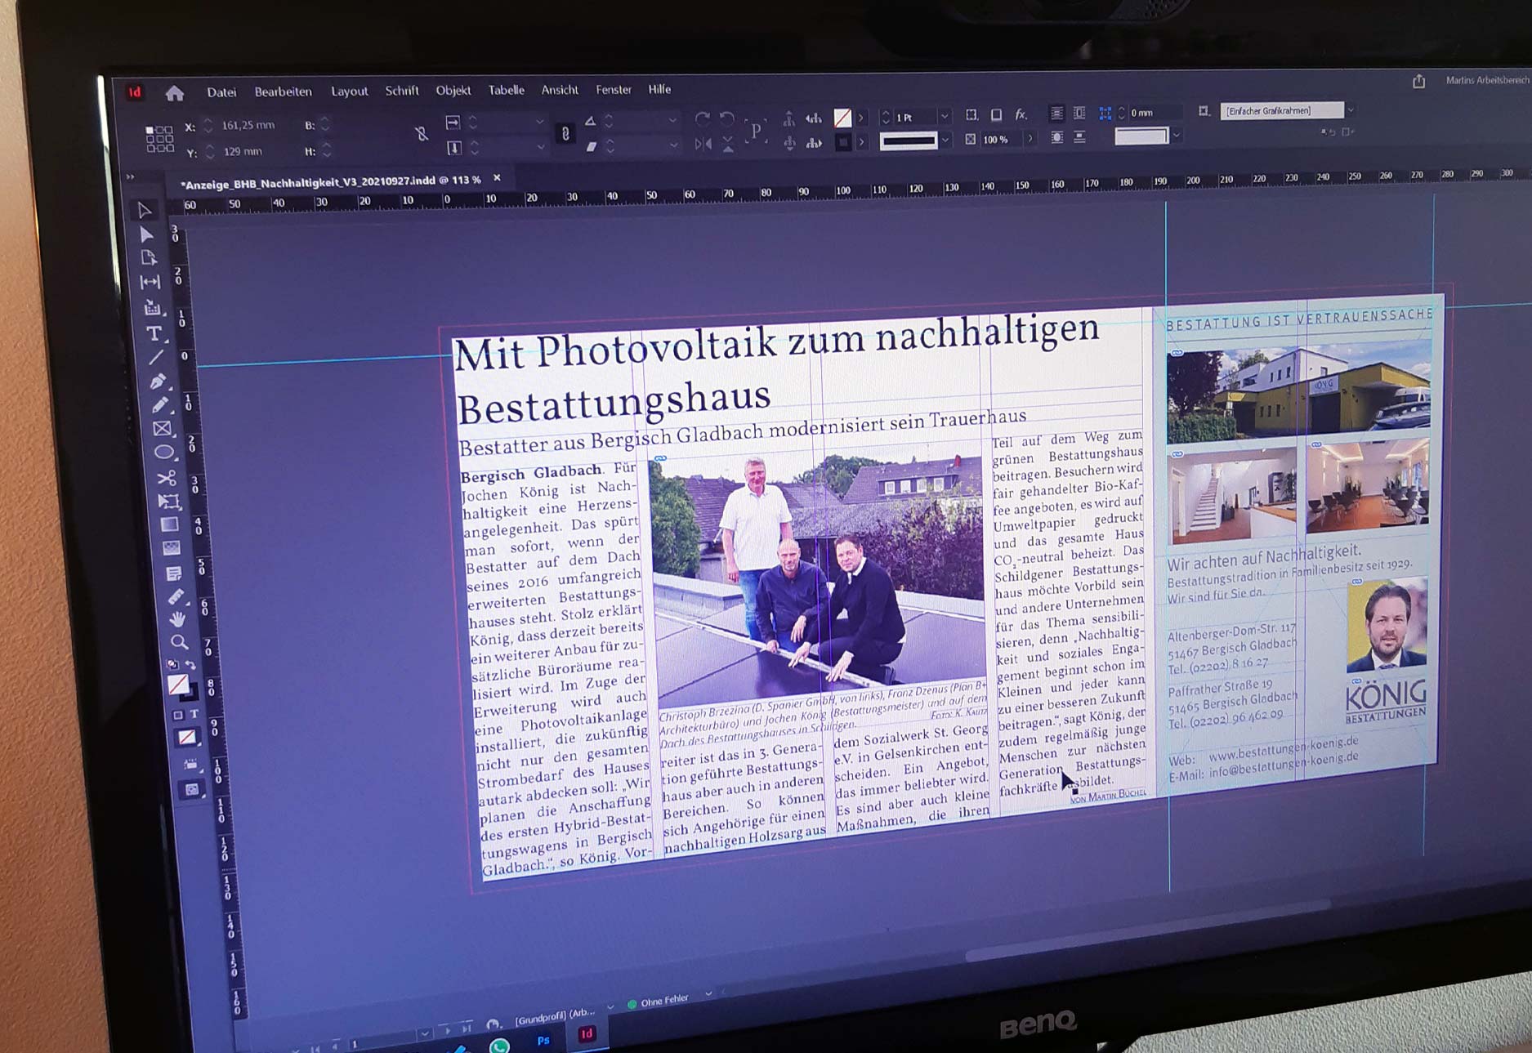This screenshot has width=1532, height=1053.
Task: Open the stroke weight 1 Pt dropdown
Action: click(945, 117)
